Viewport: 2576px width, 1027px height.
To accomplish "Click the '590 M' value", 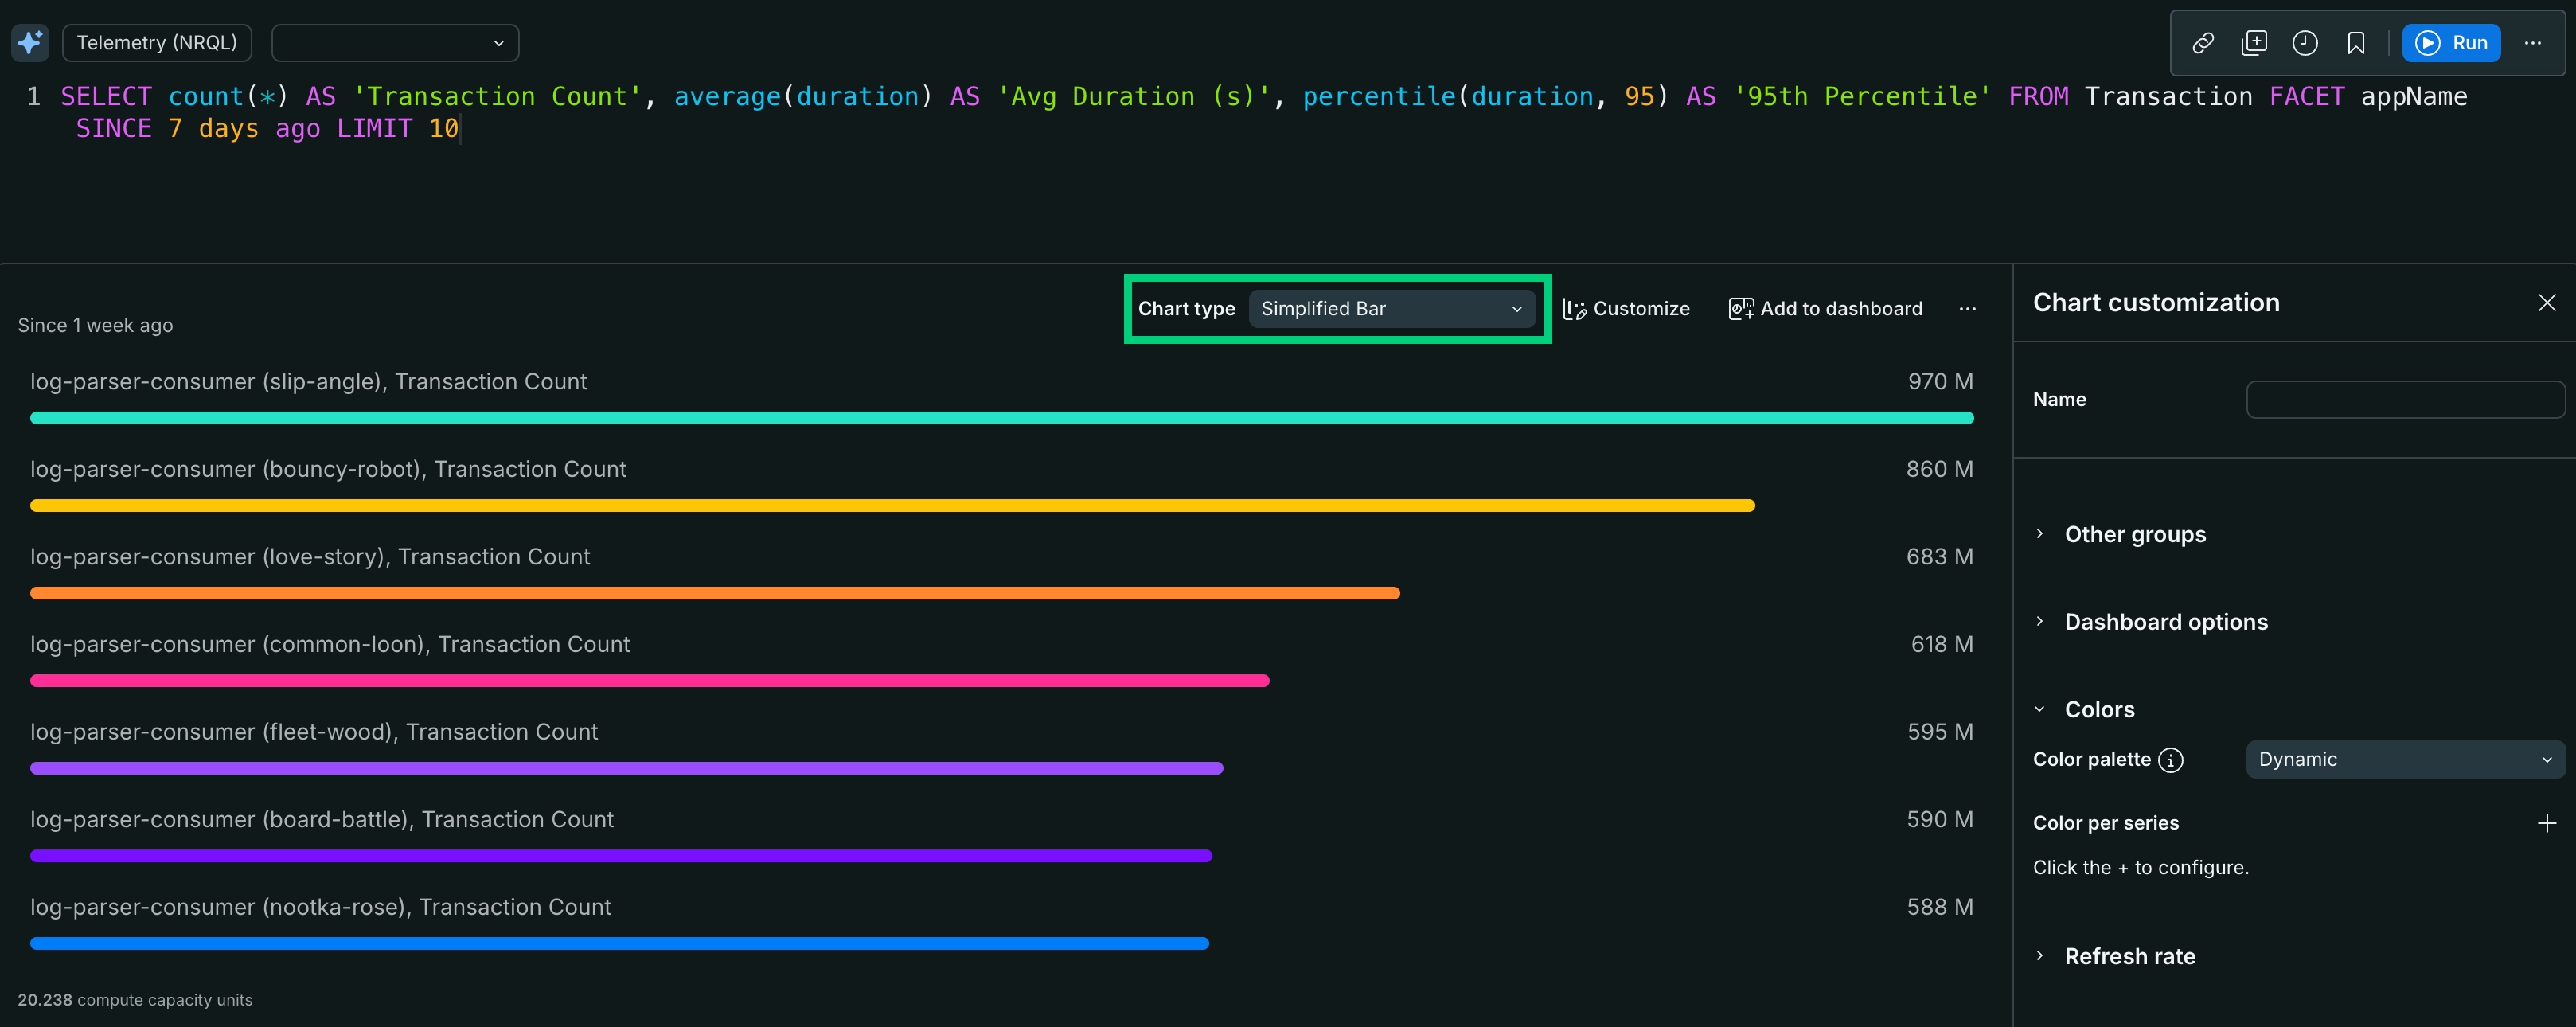I will click(1940, 819).
